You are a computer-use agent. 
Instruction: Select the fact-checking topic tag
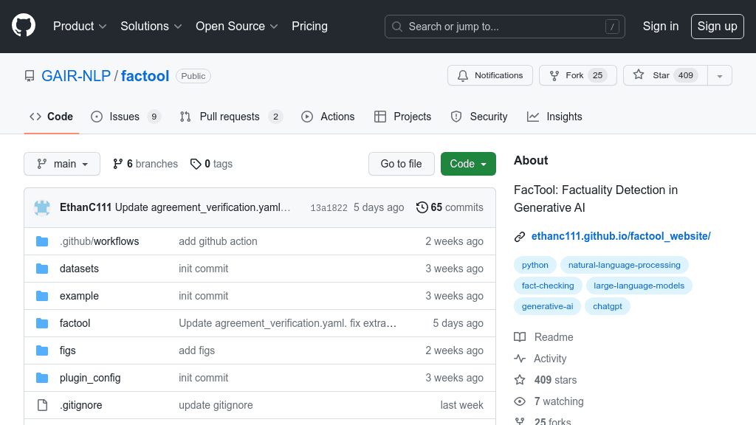point(548,286)
